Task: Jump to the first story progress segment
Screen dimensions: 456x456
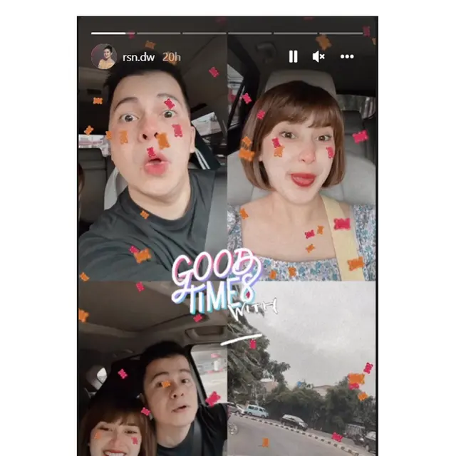Action: tap(113, 33)
